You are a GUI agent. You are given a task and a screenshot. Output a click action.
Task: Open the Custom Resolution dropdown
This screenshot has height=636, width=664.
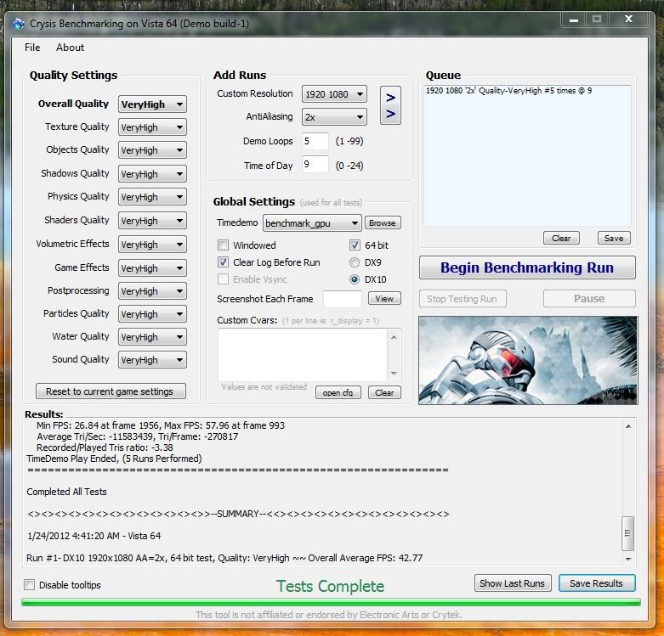click(x=334, y=94)
